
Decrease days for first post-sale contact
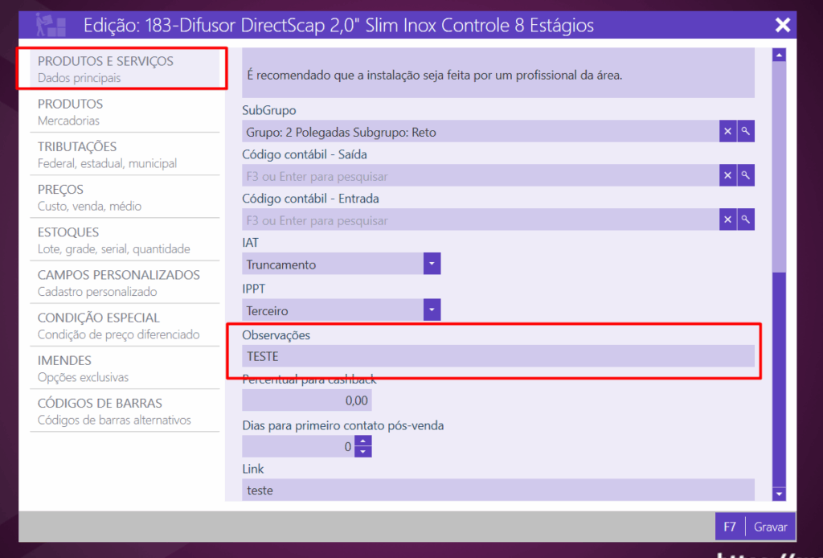[363, 452]
